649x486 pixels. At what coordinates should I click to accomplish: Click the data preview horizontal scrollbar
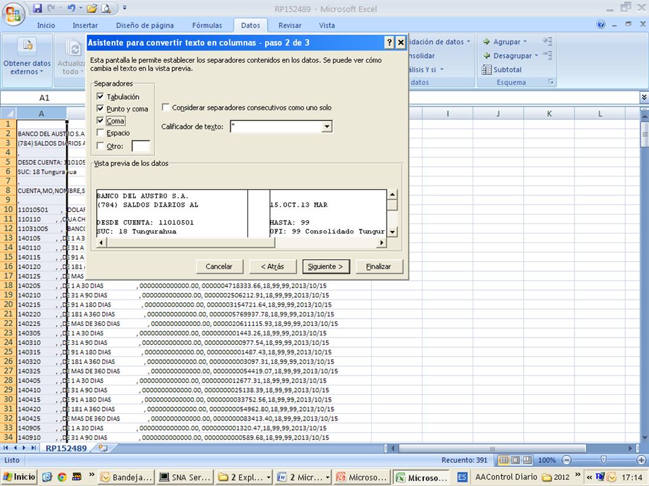[191, 242]
